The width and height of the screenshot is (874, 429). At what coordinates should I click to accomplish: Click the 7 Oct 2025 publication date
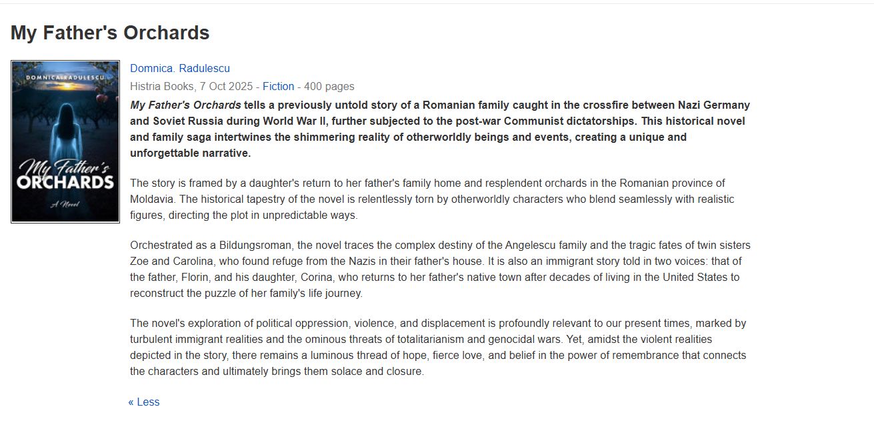click(226, 86)
